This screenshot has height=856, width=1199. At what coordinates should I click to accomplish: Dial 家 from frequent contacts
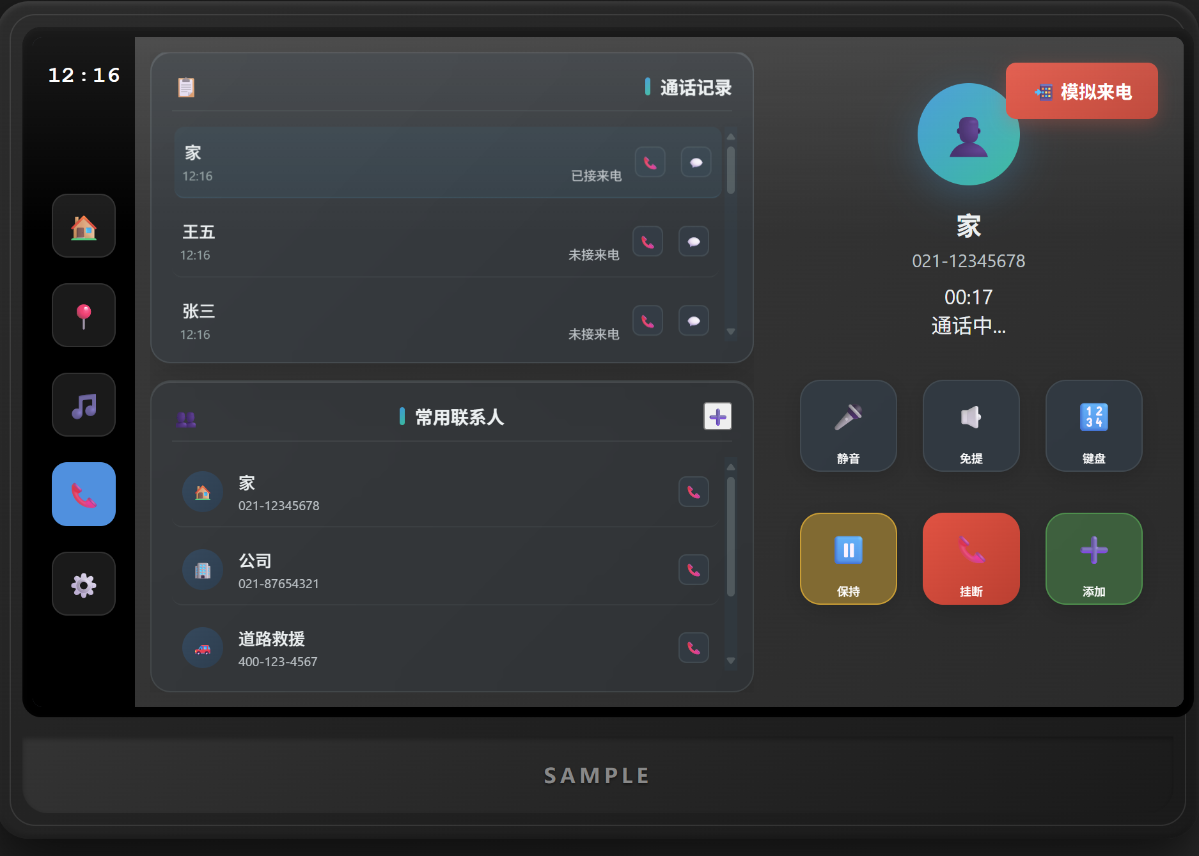click(x=694, y=492)
